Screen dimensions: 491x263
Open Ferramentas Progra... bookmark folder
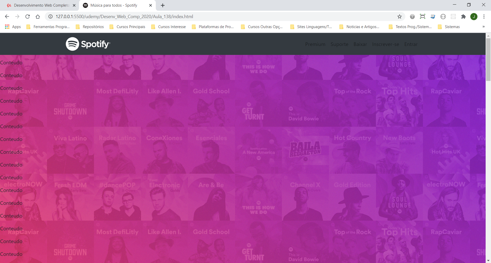48,27
